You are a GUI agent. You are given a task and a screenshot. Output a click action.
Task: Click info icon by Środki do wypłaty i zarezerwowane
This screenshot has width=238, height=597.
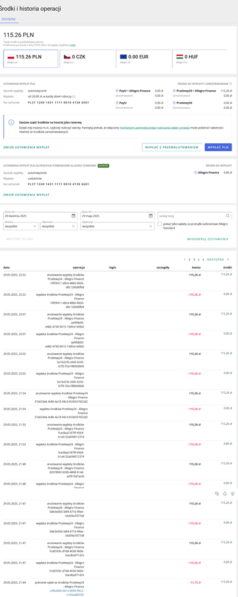pyautogui.click(x=231, y=84)
